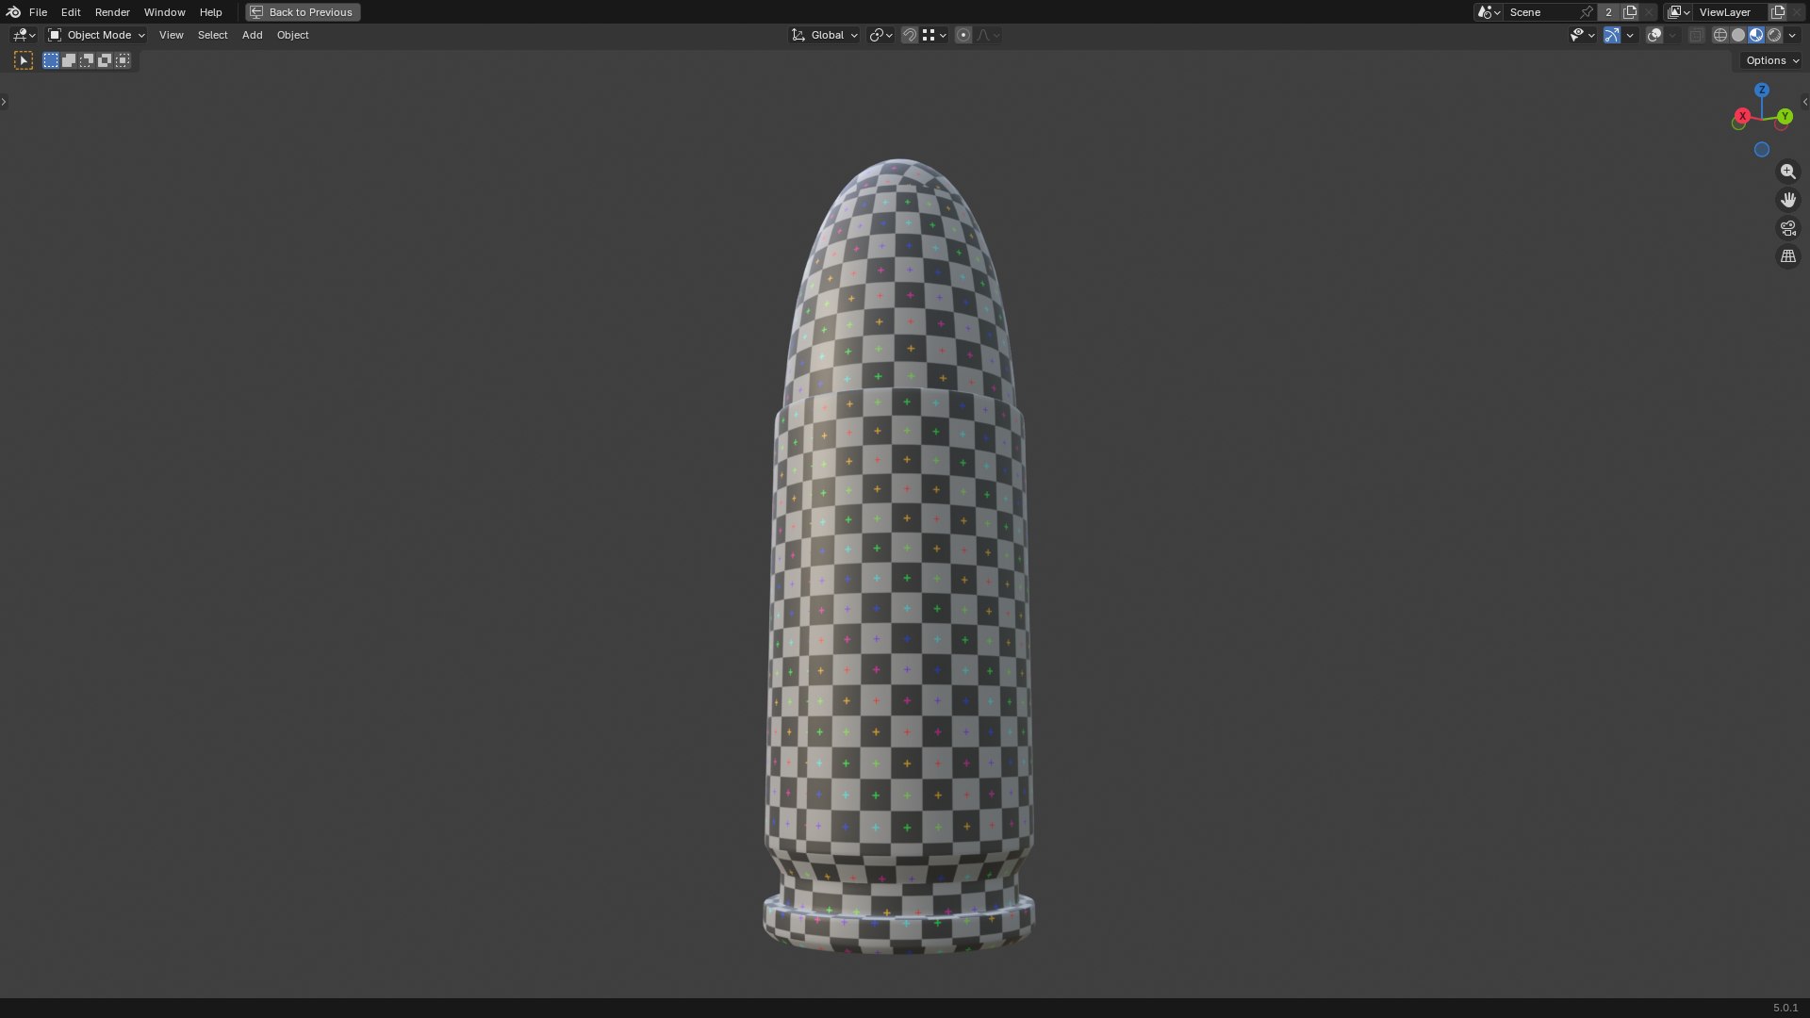The width and height of the screenshot is (1810, 1018).
Task: Click the New Scene icon
Action: [x=1630, y=12]
